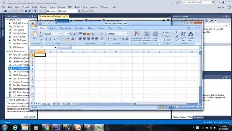
Task: Click Insert cells button in ribbon
Action: 166,32
